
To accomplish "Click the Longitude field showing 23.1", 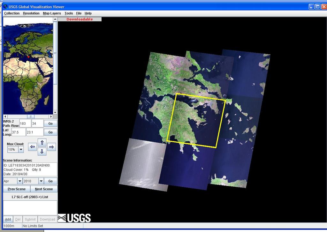I will coord(35,132).
